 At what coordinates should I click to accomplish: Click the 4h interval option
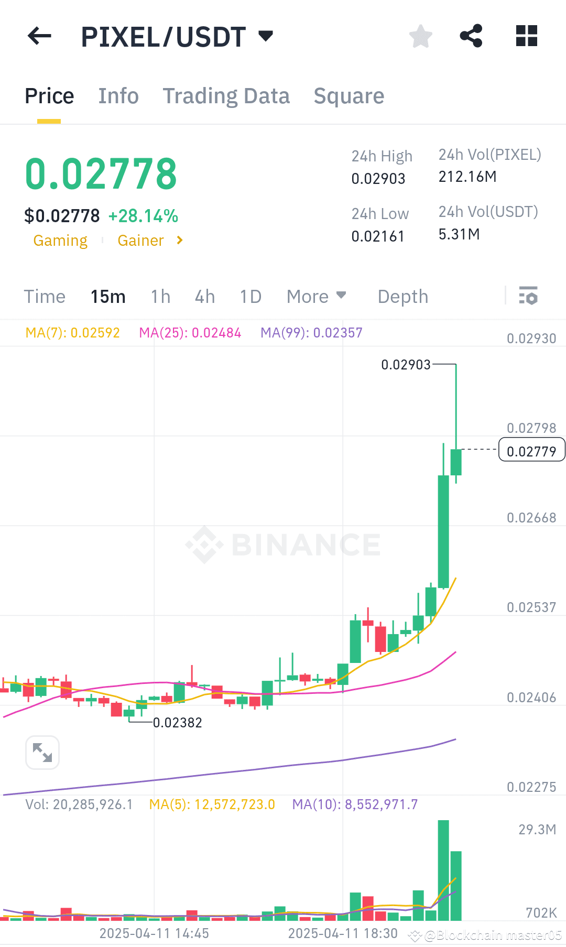coord(204,296)
